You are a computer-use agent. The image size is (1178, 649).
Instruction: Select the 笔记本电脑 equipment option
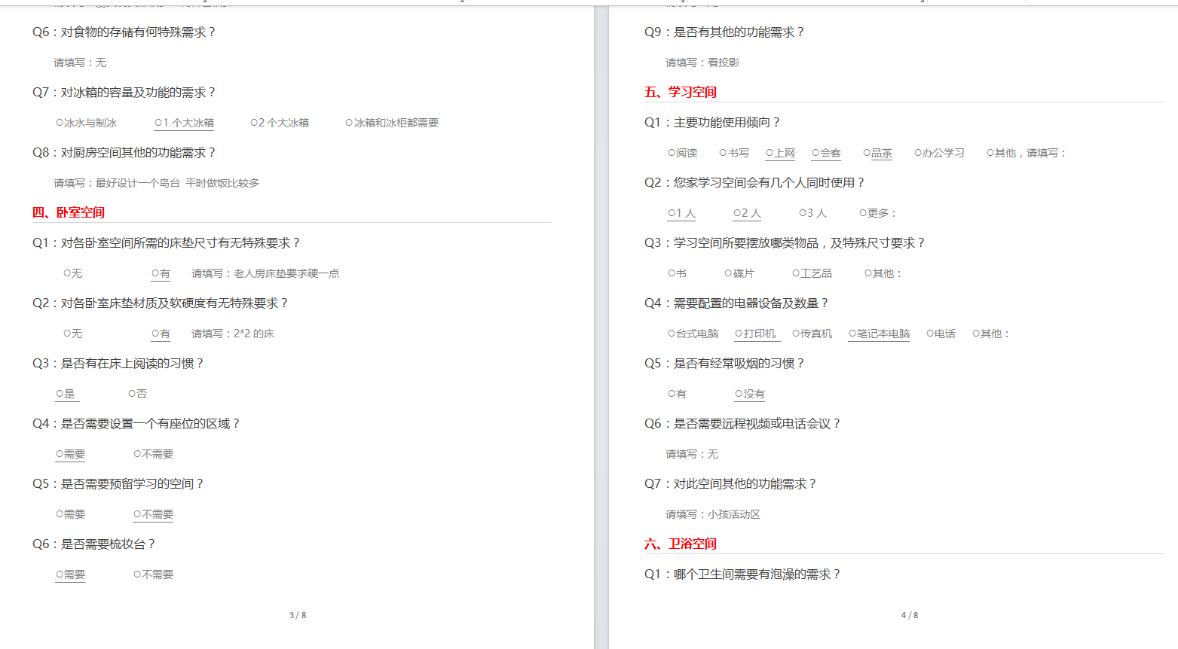880,334
